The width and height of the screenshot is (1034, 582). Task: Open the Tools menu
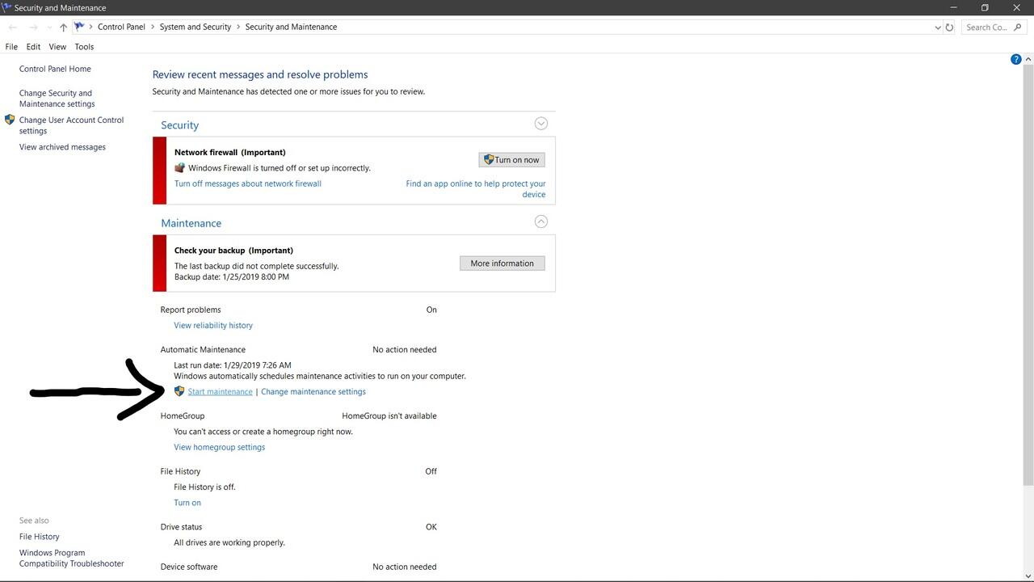pos(84,47)
